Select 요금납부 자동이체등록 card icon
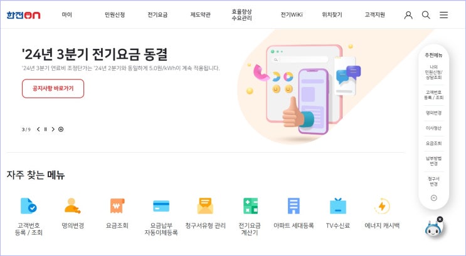Screen dimensions: 466x256 (161, 206)
